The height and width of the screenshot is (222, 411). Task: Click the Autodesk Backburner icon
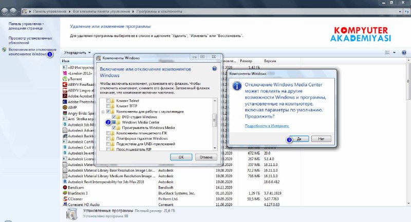65,136
